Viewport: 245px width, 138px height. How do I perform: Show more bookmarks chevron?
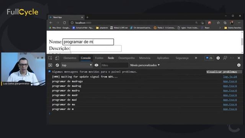[x=220, y=28]
